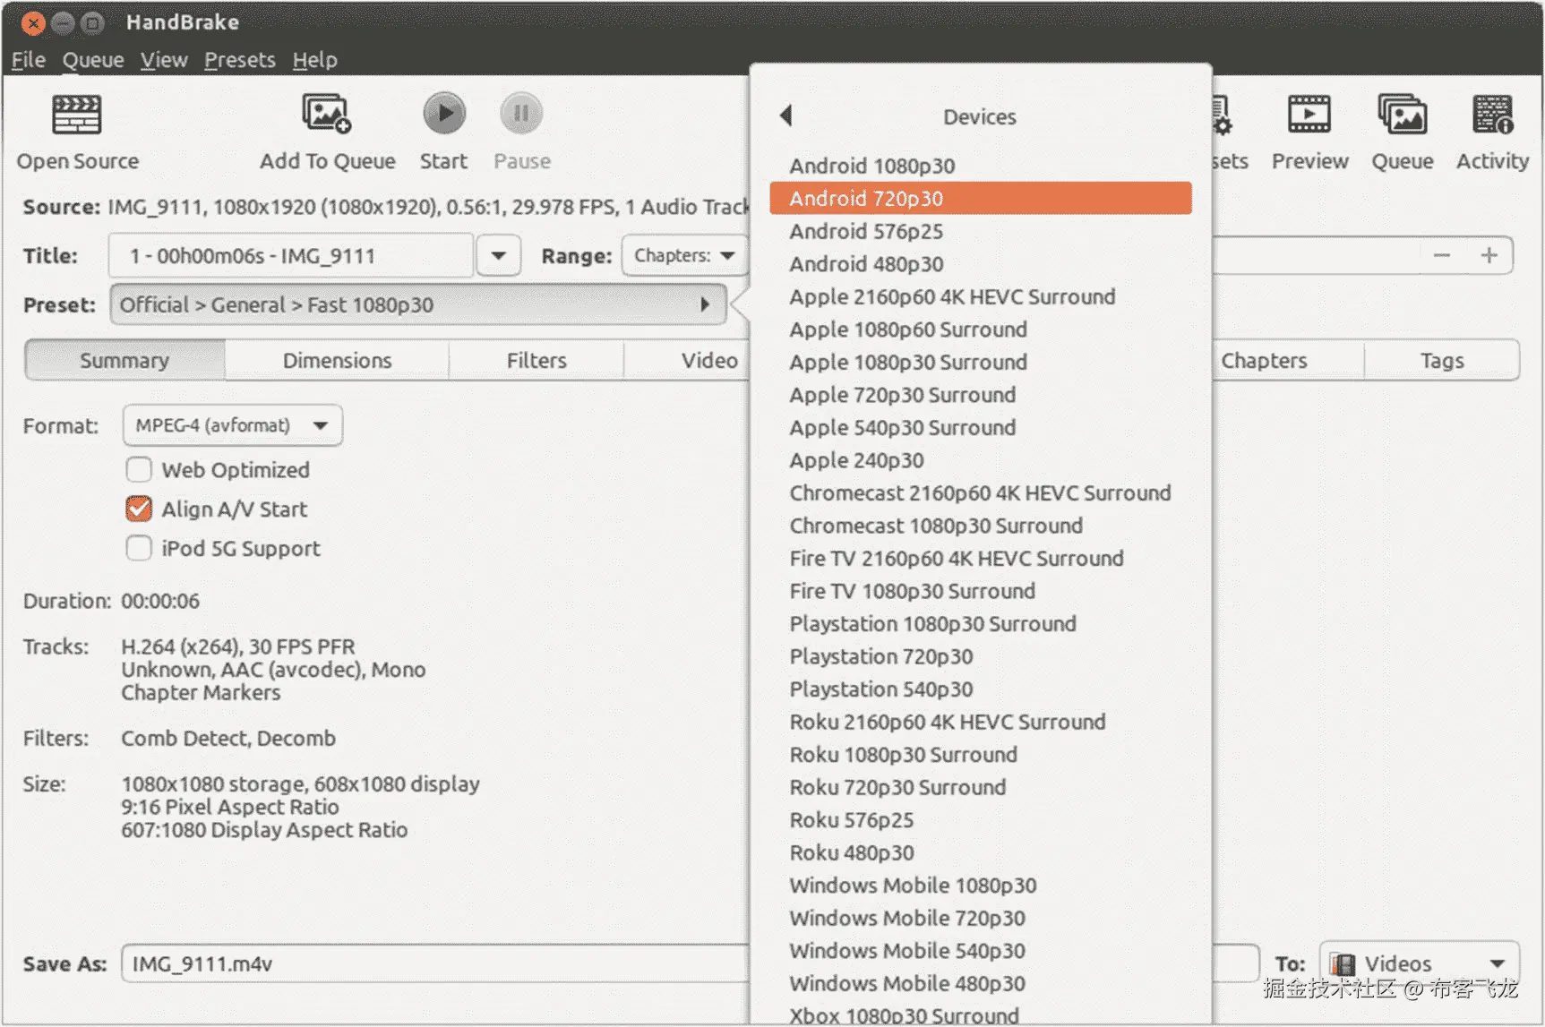Select Fire TV 1080p30 Surround preset
1545x1027 pixels.
[981, 591]
